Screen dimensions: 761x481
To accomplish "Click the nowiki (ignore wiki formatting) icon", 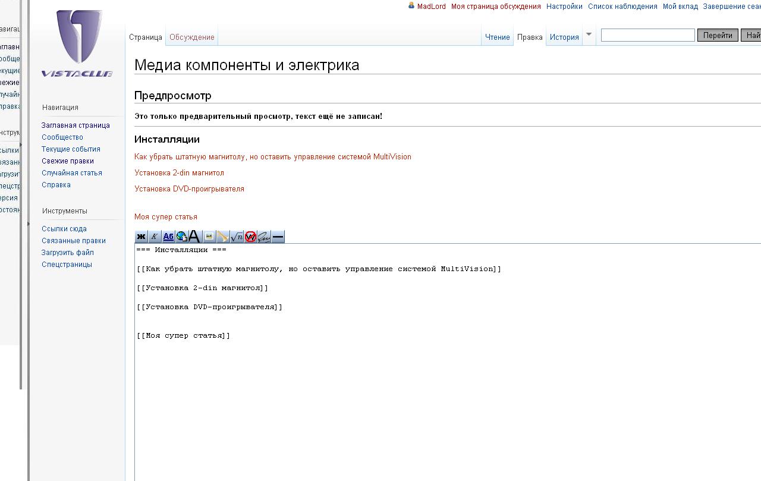I will point(250,237).
